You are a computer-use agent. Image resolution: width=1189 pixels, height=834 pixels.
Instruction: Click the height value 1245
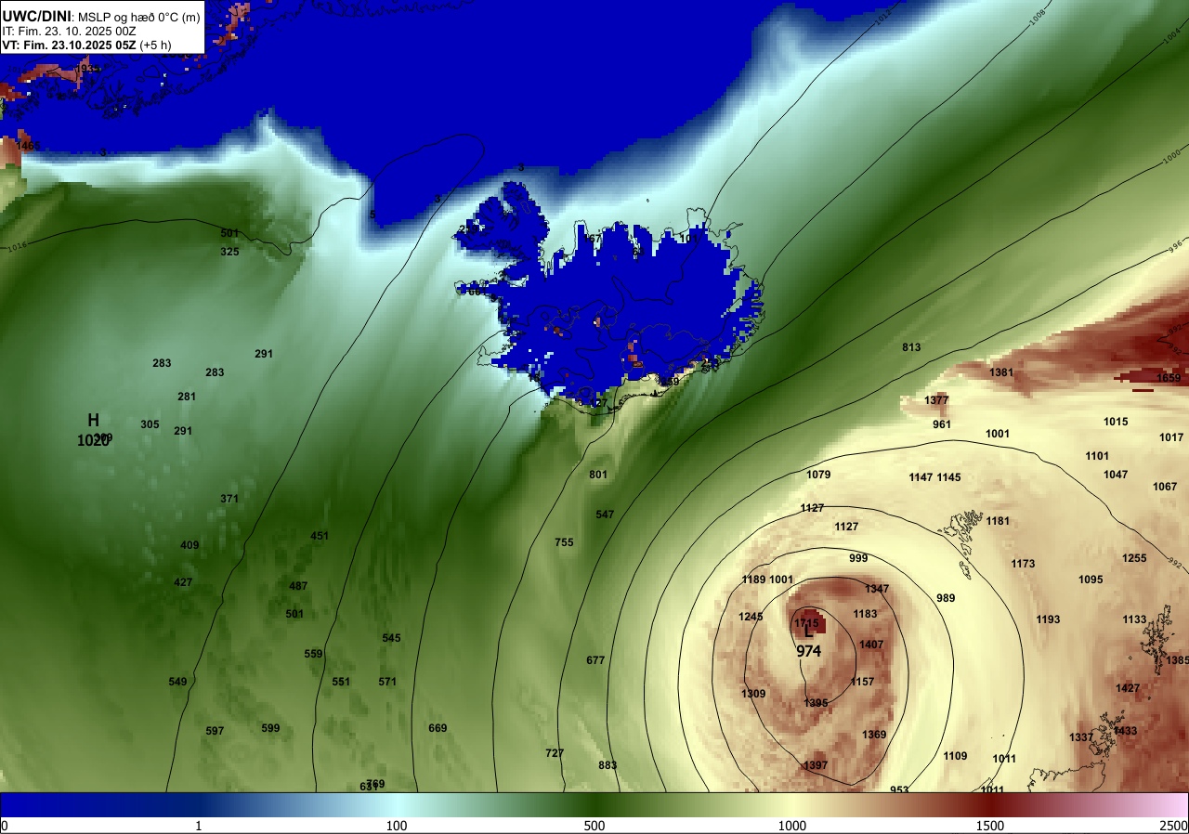click(x=751, y=617)
